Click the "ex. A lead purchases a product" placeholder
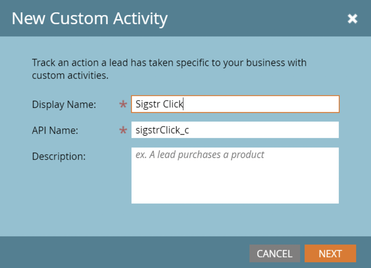 [200, 155]
